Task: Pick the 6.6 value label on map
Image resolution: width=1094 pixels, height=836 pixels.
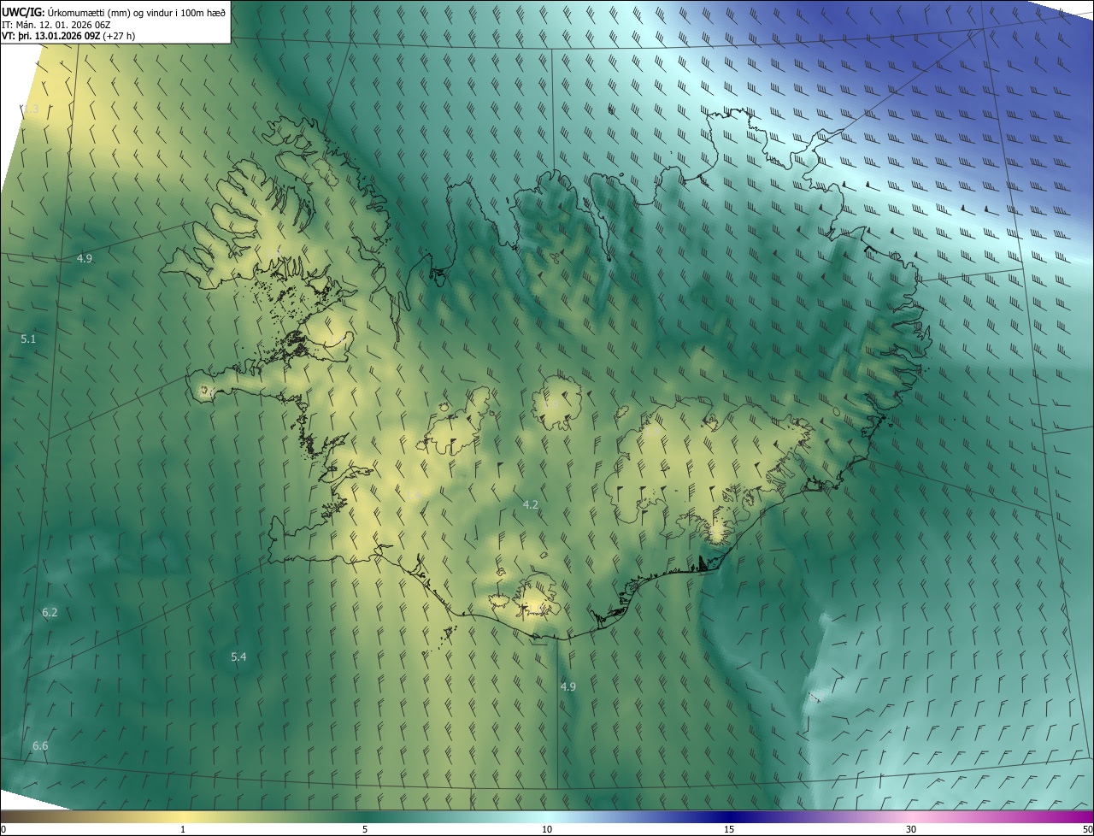Action: pos(40,746)
